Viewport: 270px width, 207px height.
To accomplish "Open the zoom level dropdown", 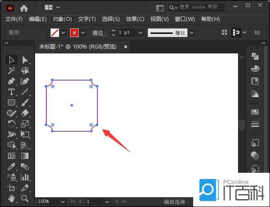I will tap(63, 202).
